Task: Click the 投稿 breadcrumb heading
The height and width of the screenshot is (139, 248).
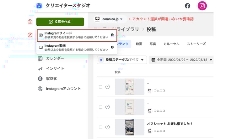Action: 151,29
